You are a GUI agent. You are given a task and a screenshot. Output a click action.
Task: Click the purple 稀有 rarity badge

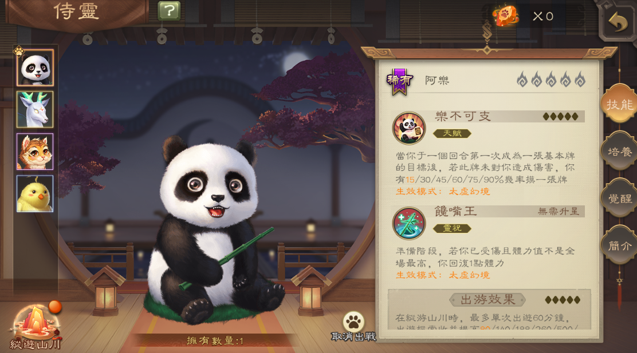(400, 82)
